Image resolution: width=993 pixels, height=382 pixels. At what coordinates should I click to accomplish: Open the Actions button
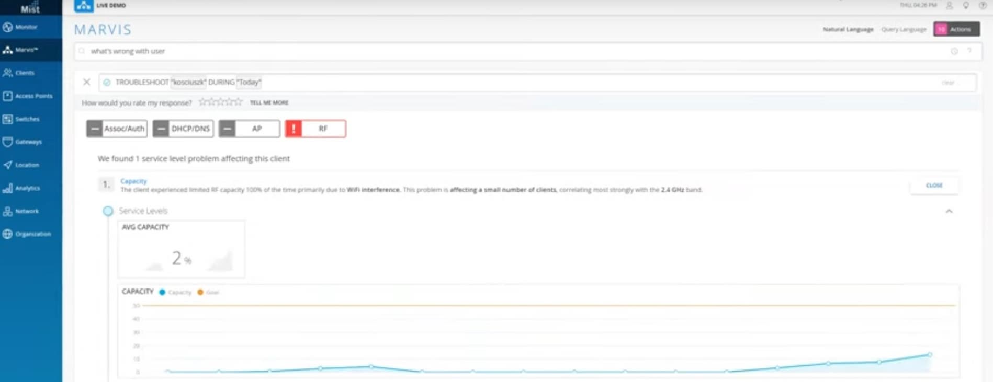(956, 29)
